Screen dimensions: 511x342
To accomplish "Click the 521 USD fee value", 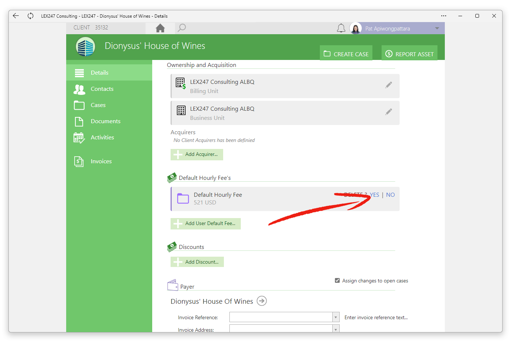I will pos(205,203).
